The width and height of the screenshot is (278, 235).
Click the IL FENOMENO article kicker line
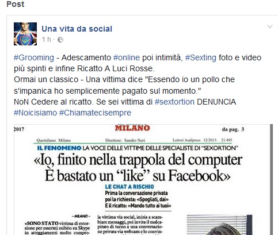[138, 148]
